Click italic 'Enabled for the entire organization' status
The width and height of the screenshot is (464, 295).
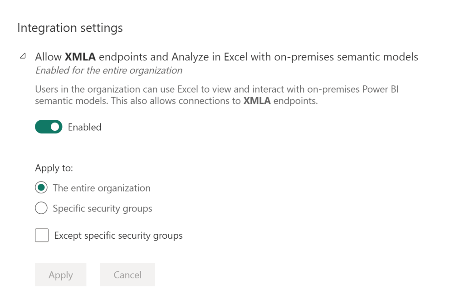(x=109, y=71)
